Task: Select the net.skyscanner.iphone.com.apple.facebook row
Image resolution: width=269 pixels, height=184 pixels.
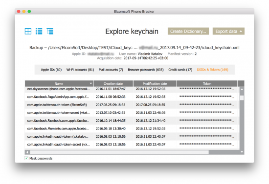Action: (132, 89)
